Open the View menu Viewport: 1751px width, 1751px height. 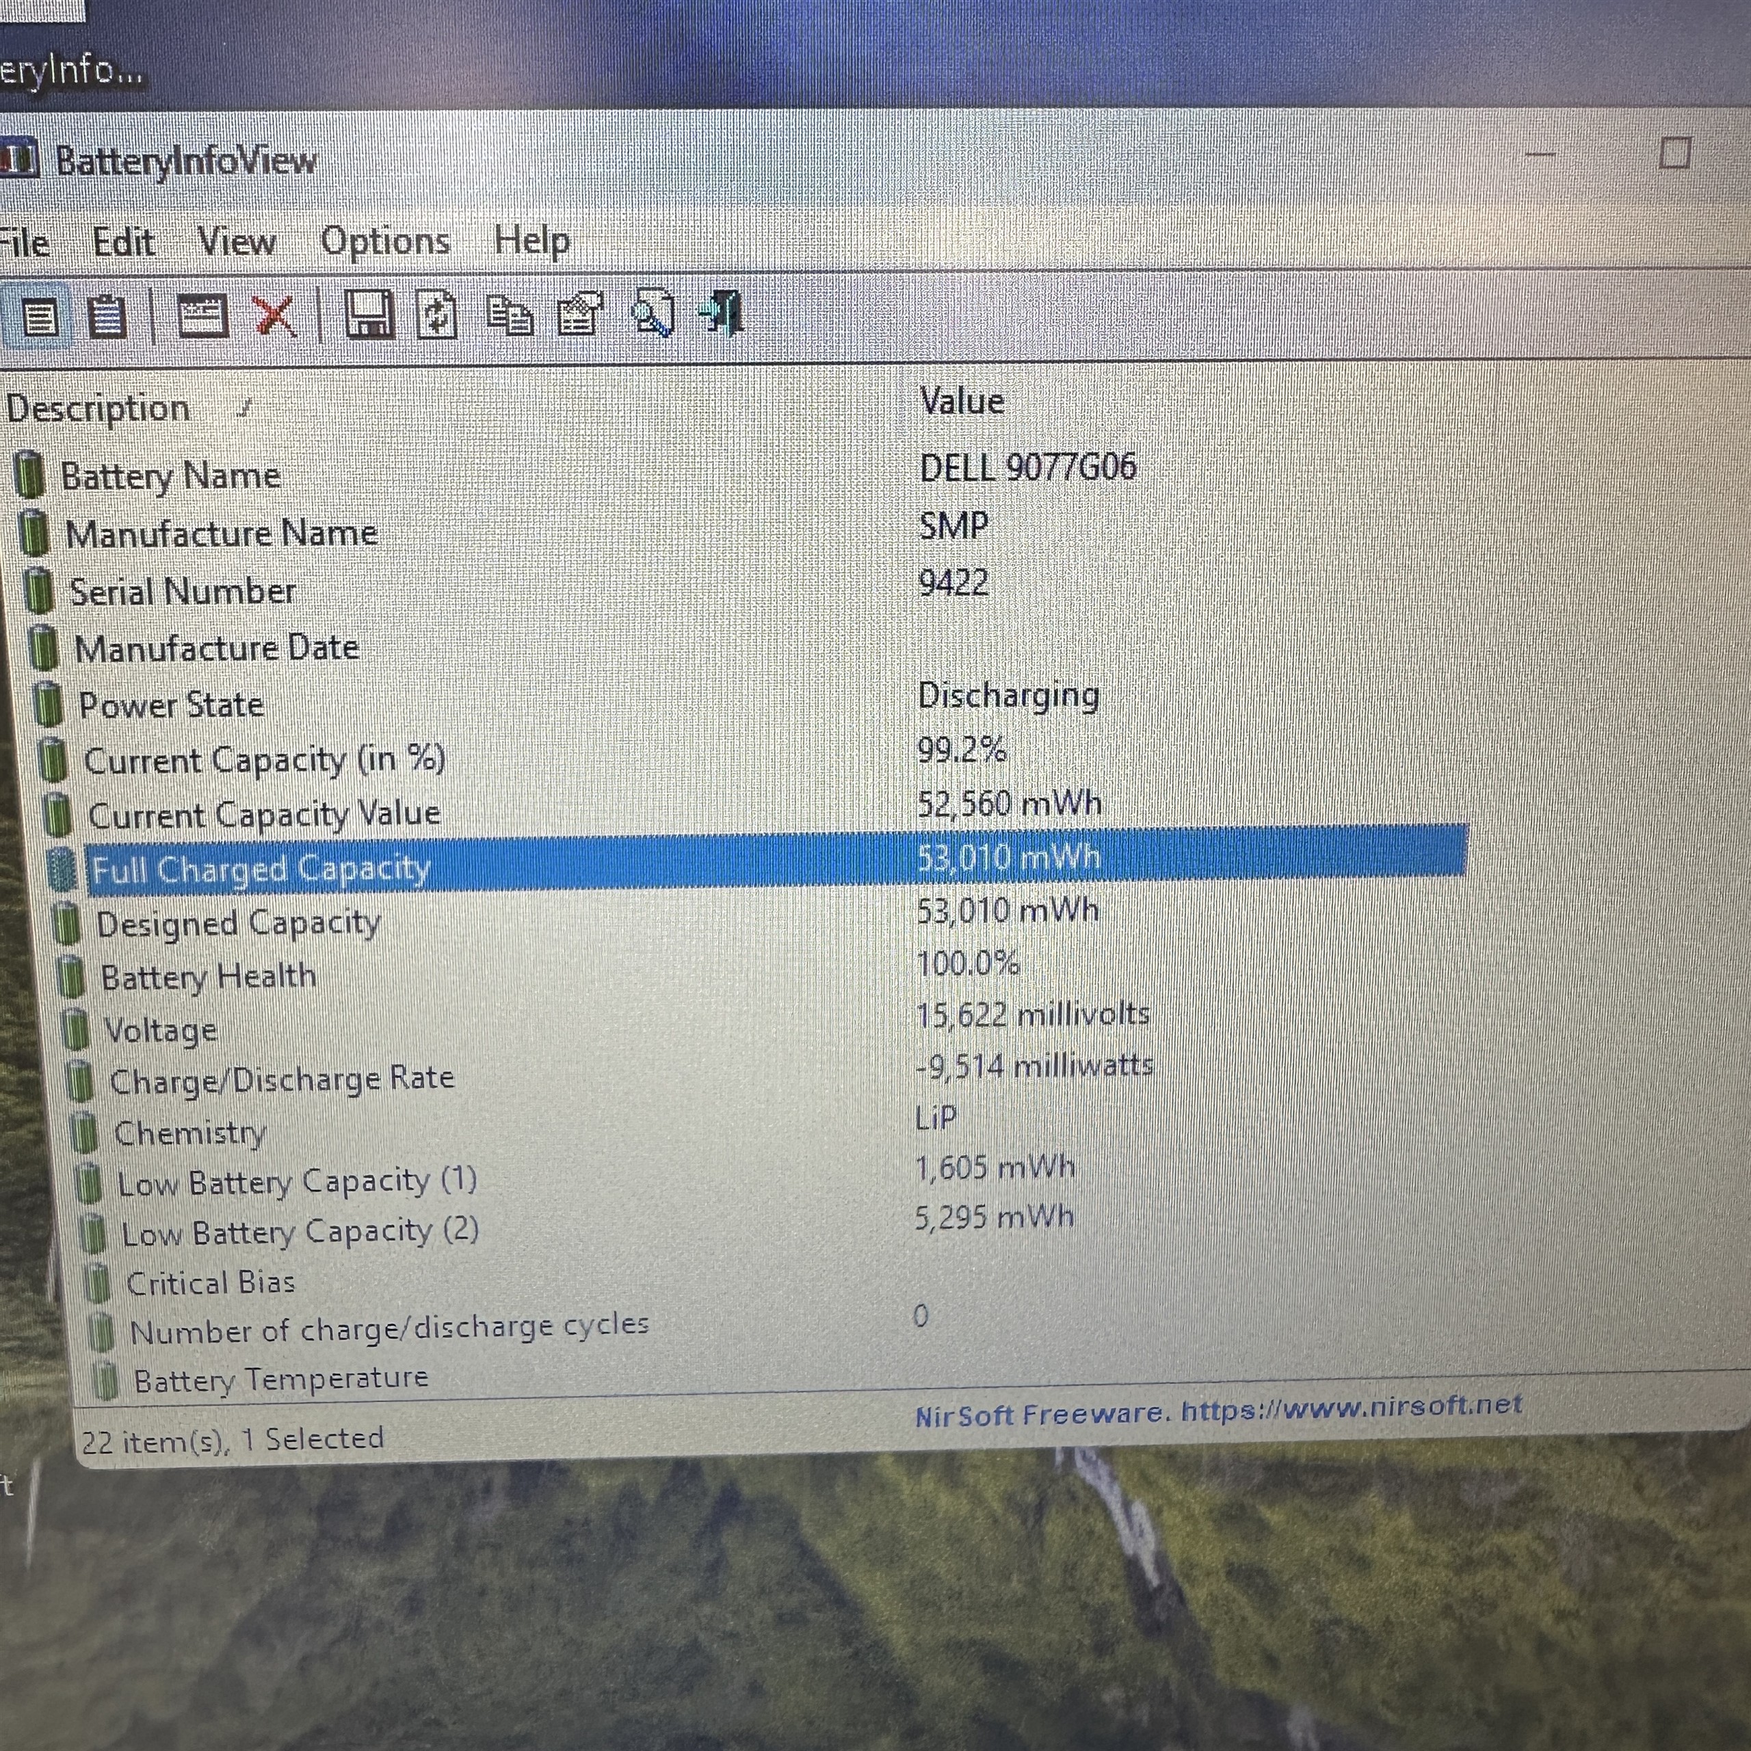coord(237,242)
